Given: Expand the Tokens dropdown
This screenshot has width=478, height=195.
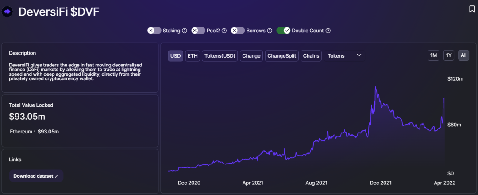Looking at the screenshot, I should [x=344, y=55].
